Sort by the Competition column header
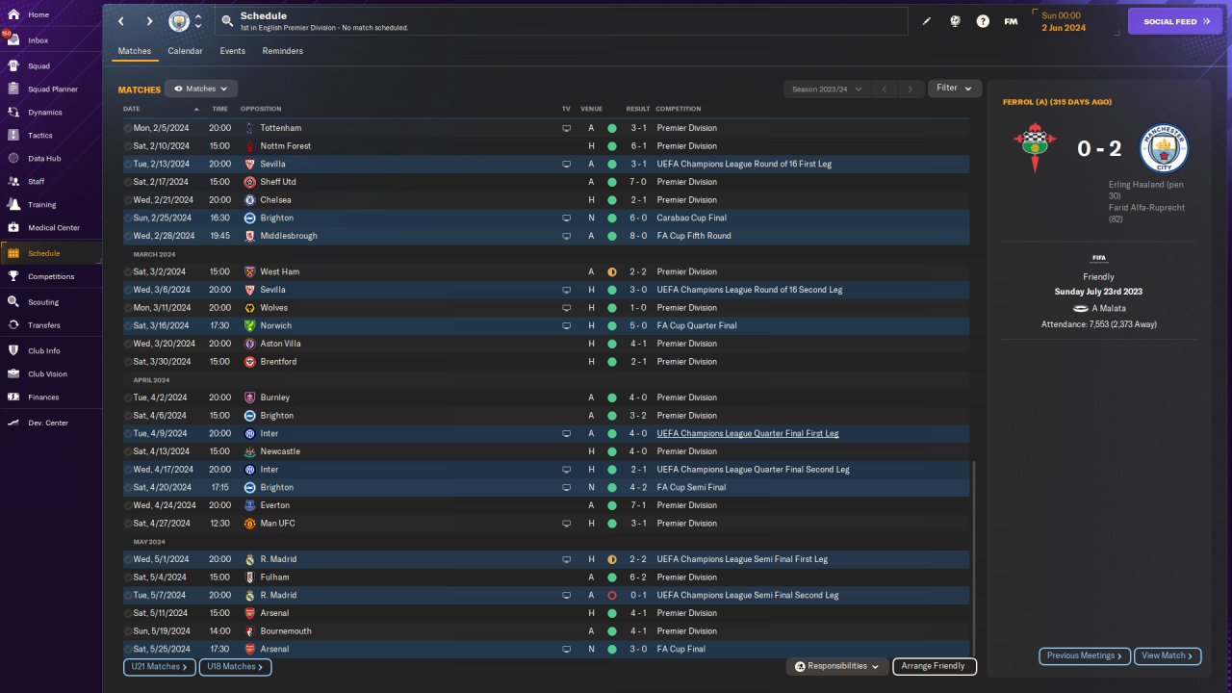Viewport: 1232px width, 693px height. [679, 109]
